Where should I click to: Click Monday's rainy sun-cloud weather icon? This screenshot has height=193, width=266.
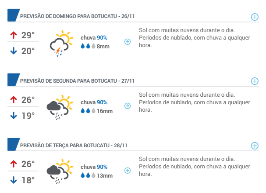[x=60, y=107]
